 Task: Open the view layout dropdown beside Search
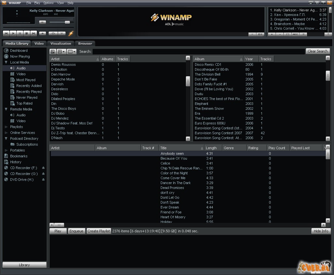(61, 51)
